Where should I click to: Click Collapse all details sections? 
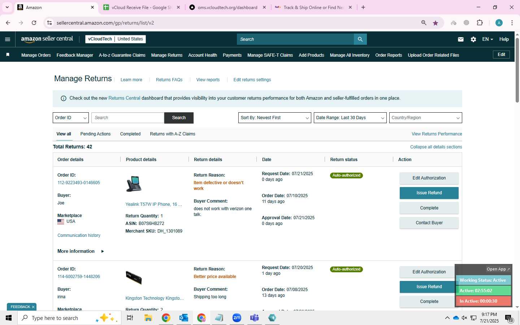click(436, 147)
